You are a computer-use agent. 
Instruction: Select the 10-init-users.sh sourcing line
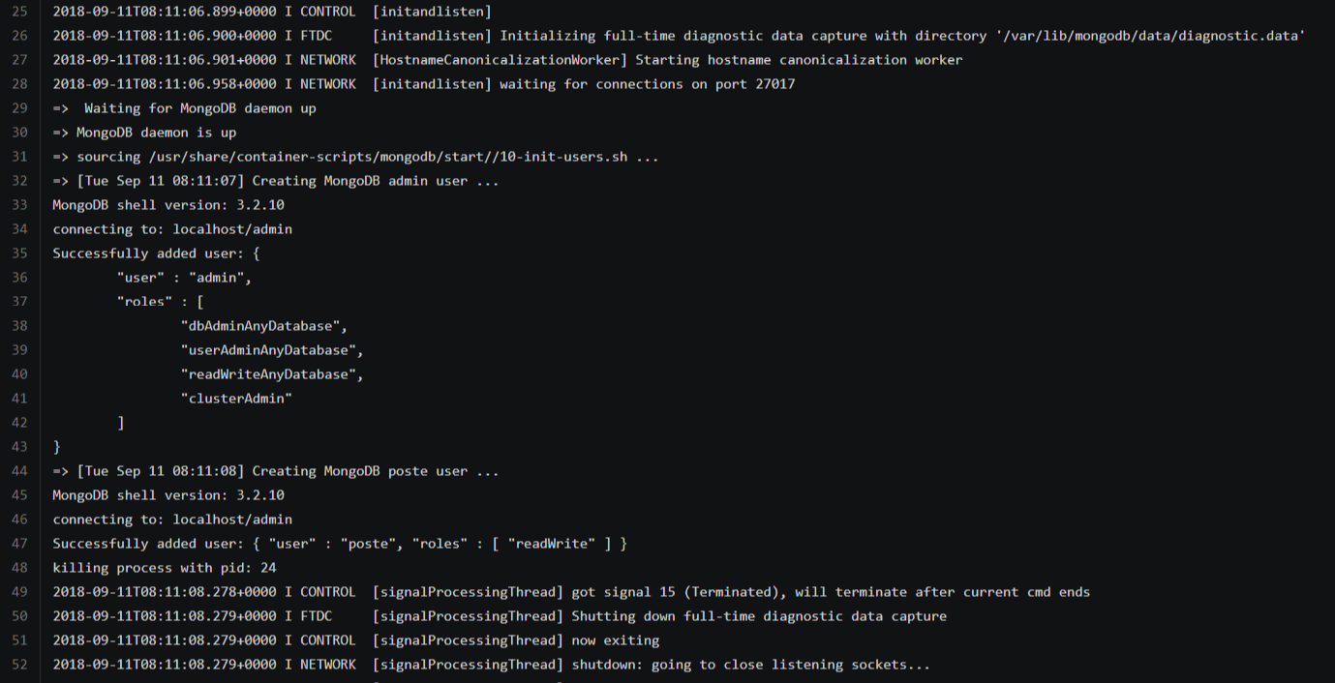pos(356,157)
